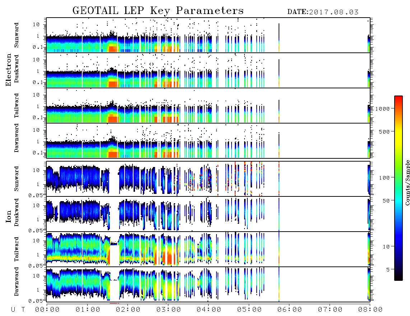Click the black bottom of the colorbar
410x316 pixels.
[399, 277]
